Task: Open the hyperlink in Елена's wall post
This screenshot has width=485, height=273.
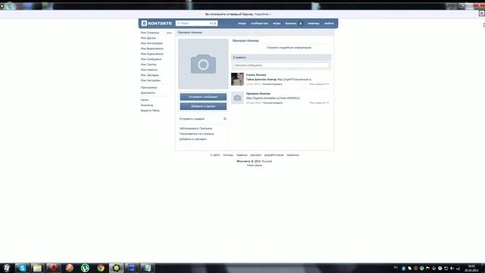Action: [x=295, y=80]
